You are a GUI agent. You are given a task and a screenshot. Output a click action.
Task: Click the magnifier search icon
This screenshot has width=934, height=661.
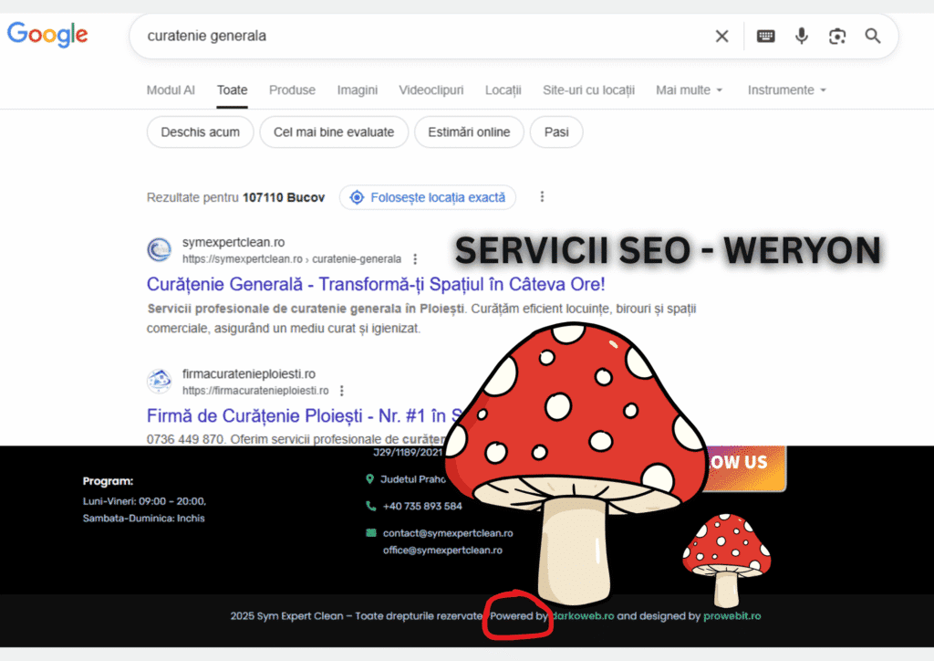[872, 36]
